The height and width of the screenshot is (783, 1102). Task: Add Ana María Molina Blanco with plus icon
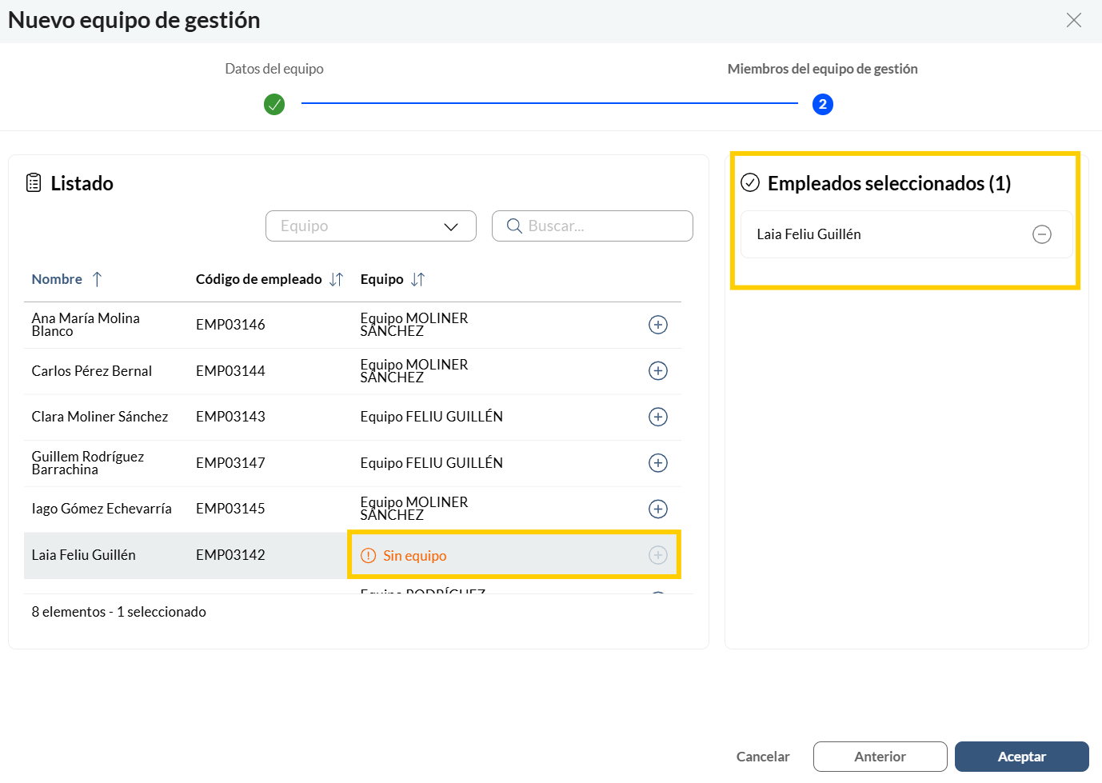pyautogui.click(x=657, y=325)
